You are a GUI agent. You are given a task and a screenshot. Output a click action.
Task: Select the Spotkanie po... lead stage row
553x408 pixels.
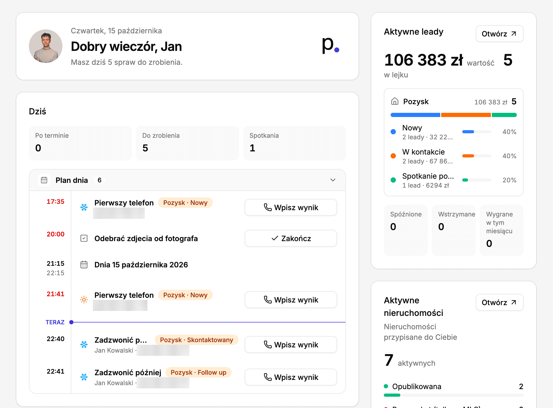[454, 180]
